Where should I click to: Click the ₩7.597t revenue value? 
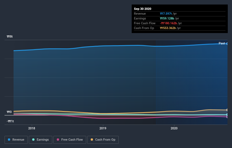pos(166,14)
